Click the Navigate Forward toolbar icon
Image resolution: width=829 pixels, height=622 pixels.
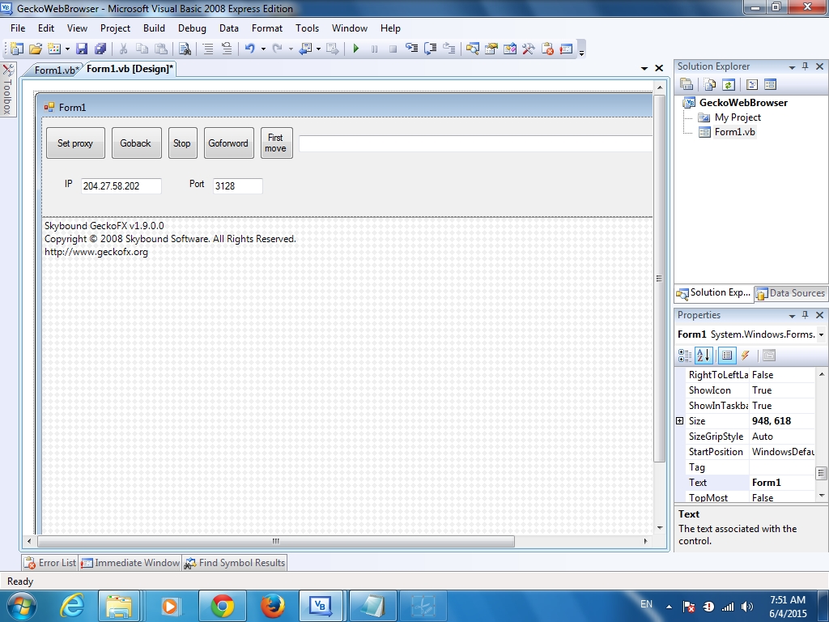point(333,49)
